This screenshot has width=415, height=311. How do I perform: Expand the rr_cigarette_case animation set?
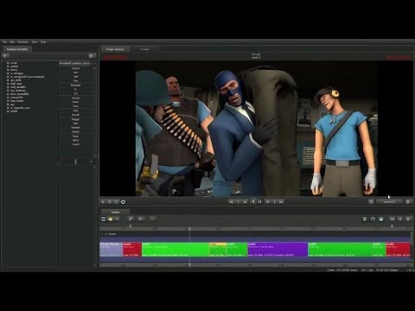tap(8, 108)
